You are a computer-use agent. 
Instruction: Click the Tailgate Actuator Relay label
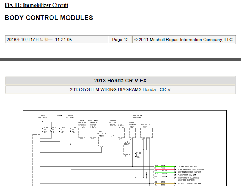[101, 134]
